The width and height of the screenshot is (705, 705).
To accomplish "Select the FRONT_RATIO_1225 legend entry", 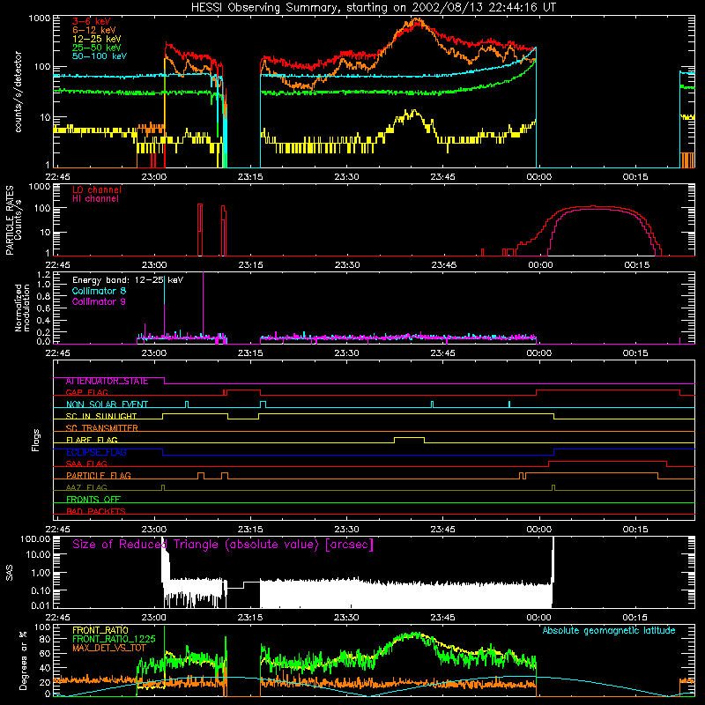I will [x=114, y=639].
